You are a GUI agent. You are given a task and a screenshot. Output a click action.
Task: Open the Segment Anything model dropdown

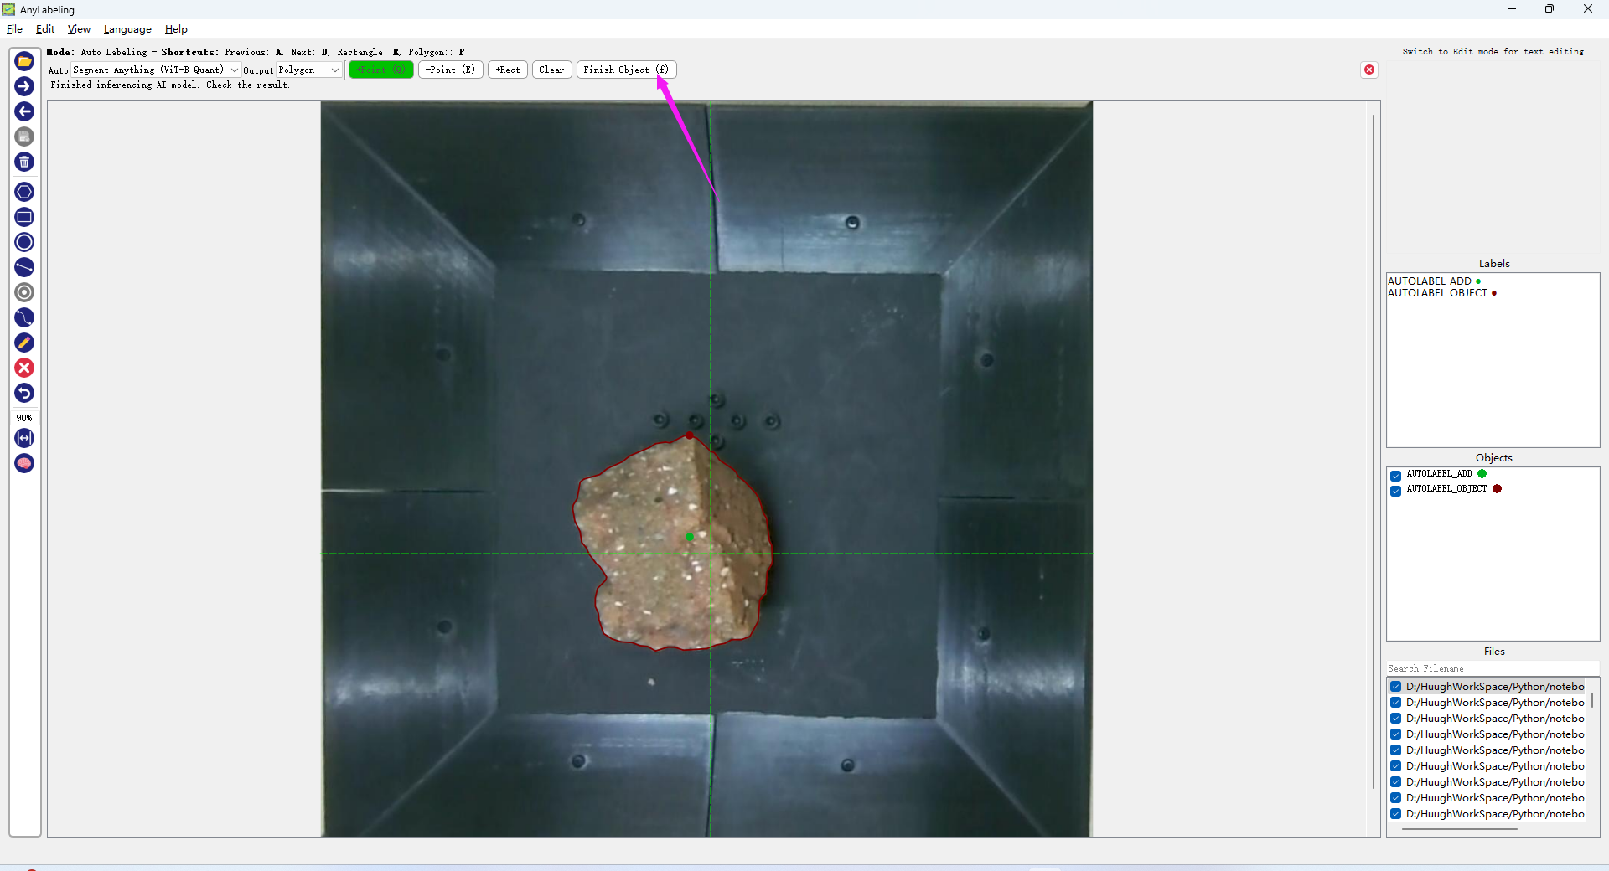155,70
